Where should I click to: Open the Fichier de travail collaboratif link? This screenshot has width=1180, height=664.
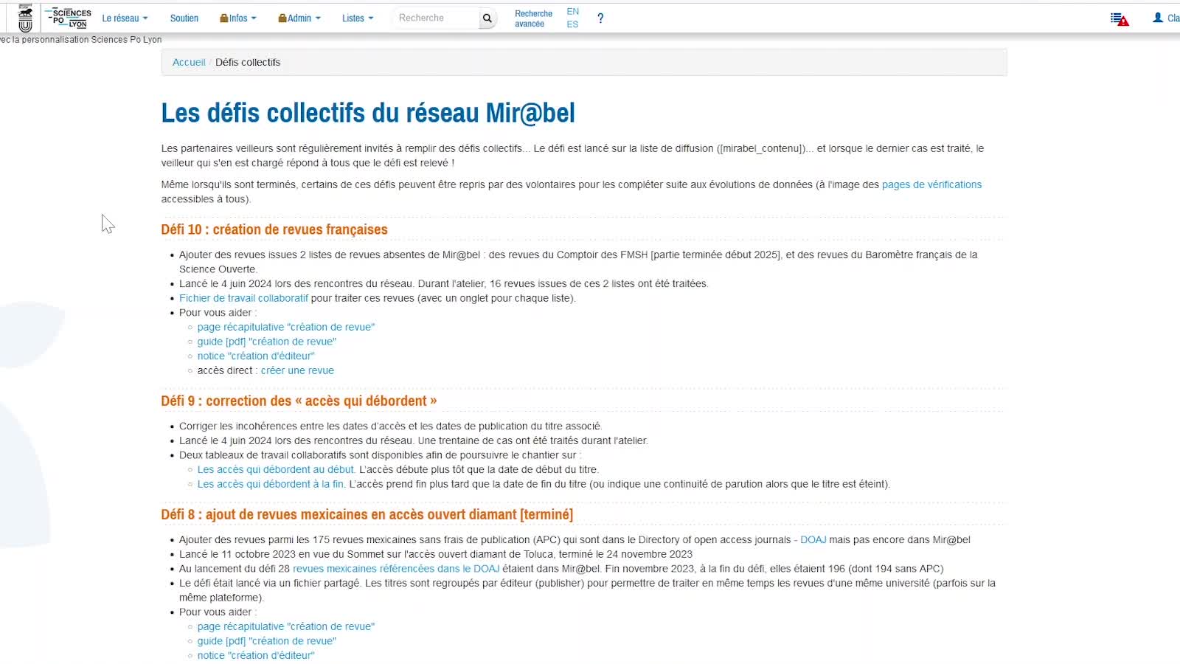tap(243, 298)
